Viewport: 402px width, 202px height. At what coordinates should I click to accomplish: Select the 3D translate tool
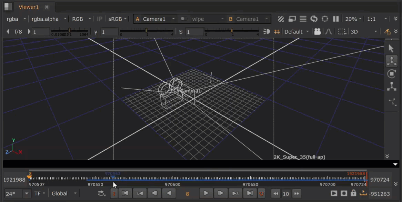pos(392,61)
